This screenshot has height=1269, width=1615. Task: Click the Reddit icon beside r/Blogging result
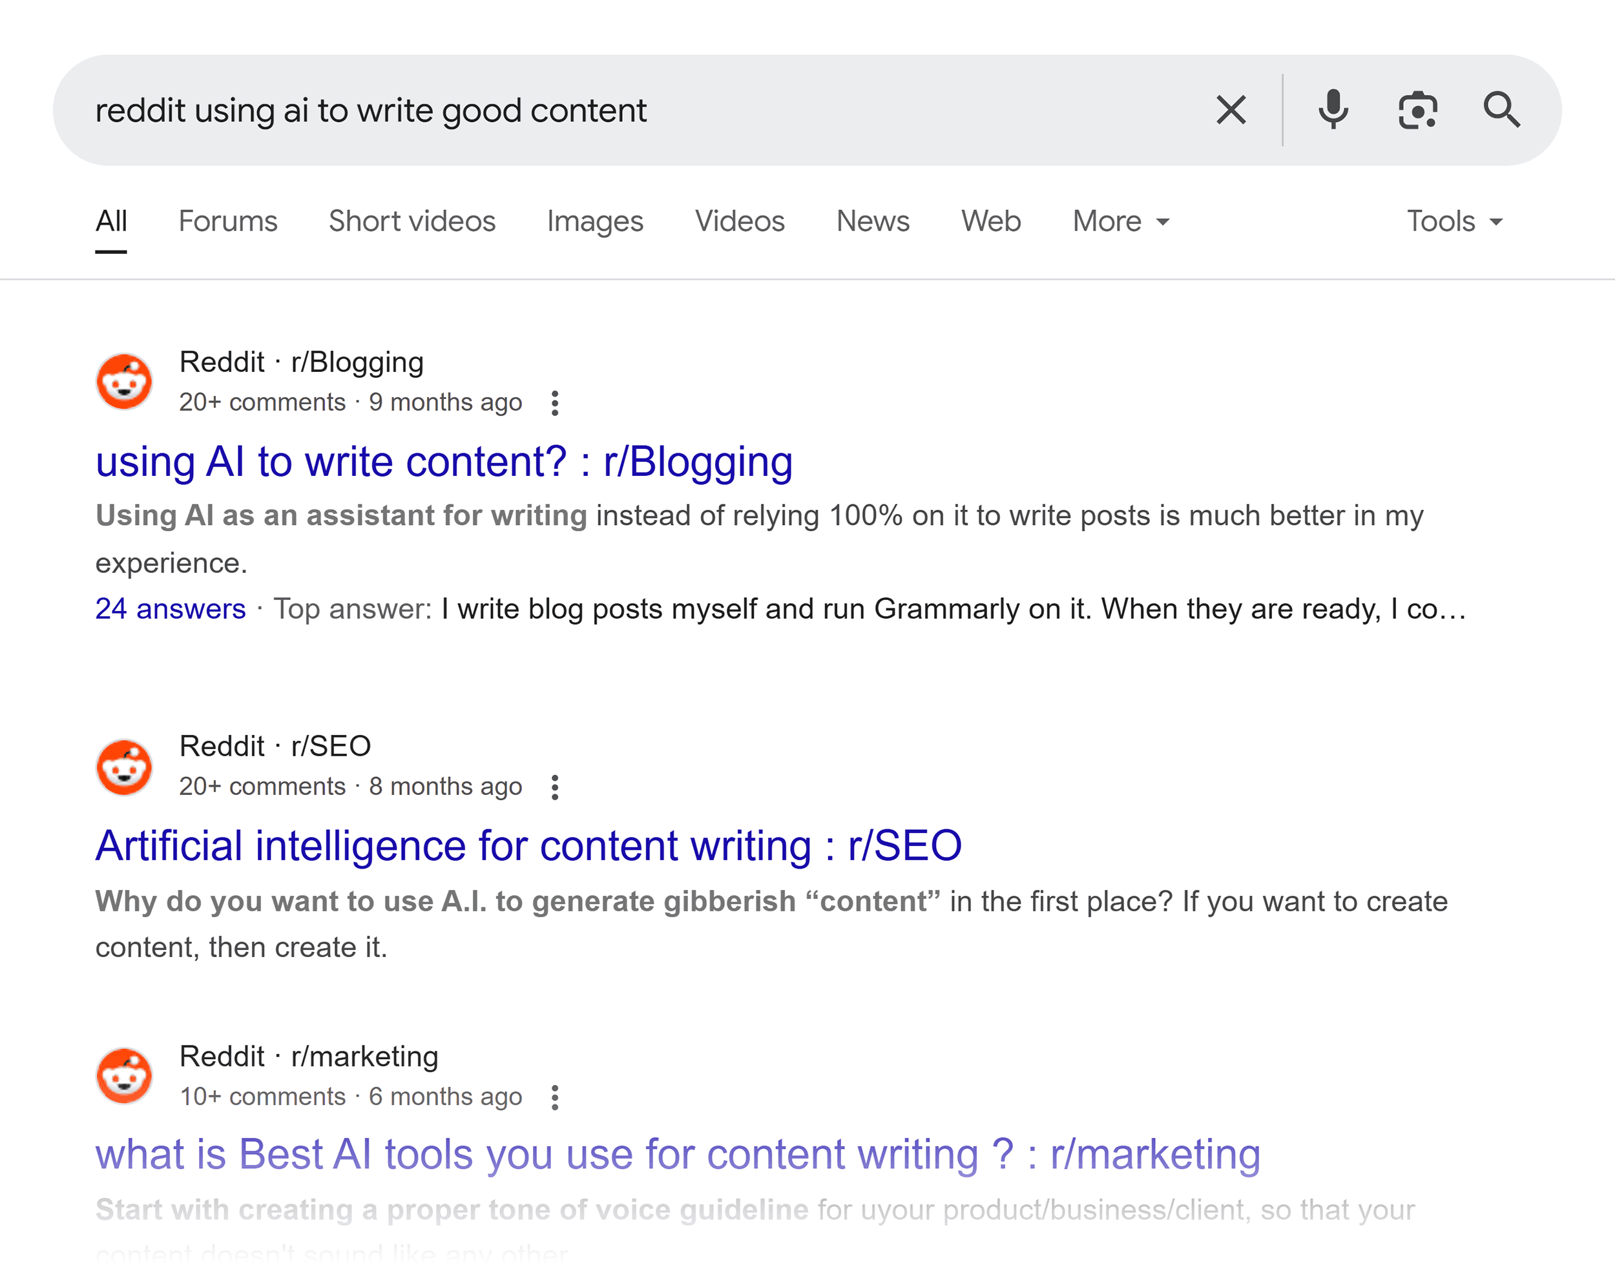124,381
